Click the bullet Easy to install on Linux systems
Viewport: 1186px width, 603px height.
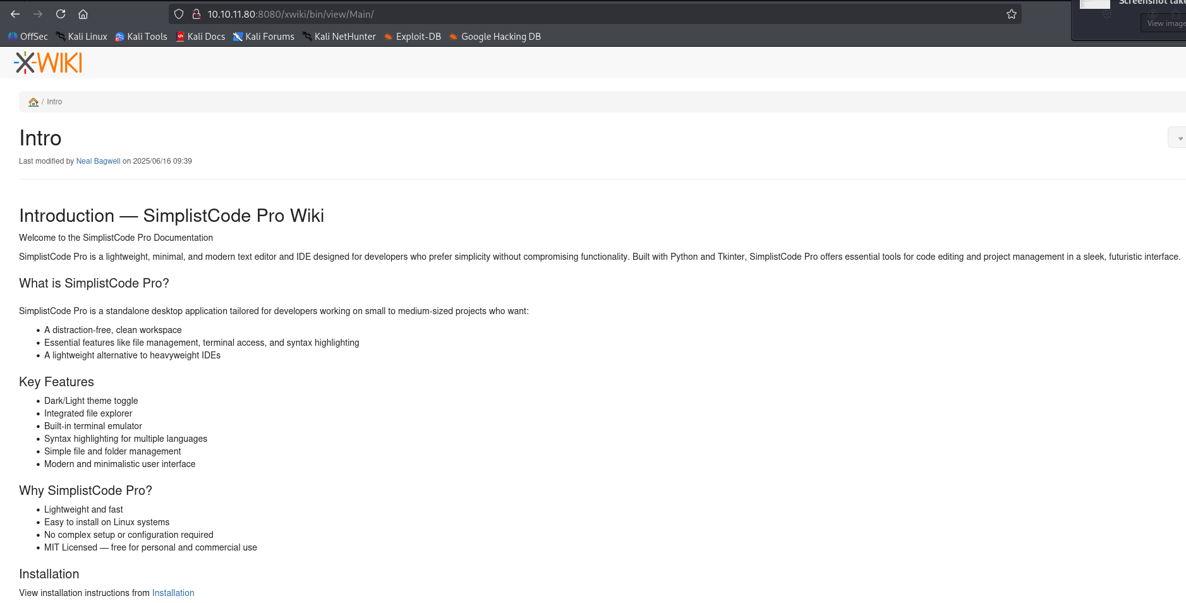[x=107, y=522]
